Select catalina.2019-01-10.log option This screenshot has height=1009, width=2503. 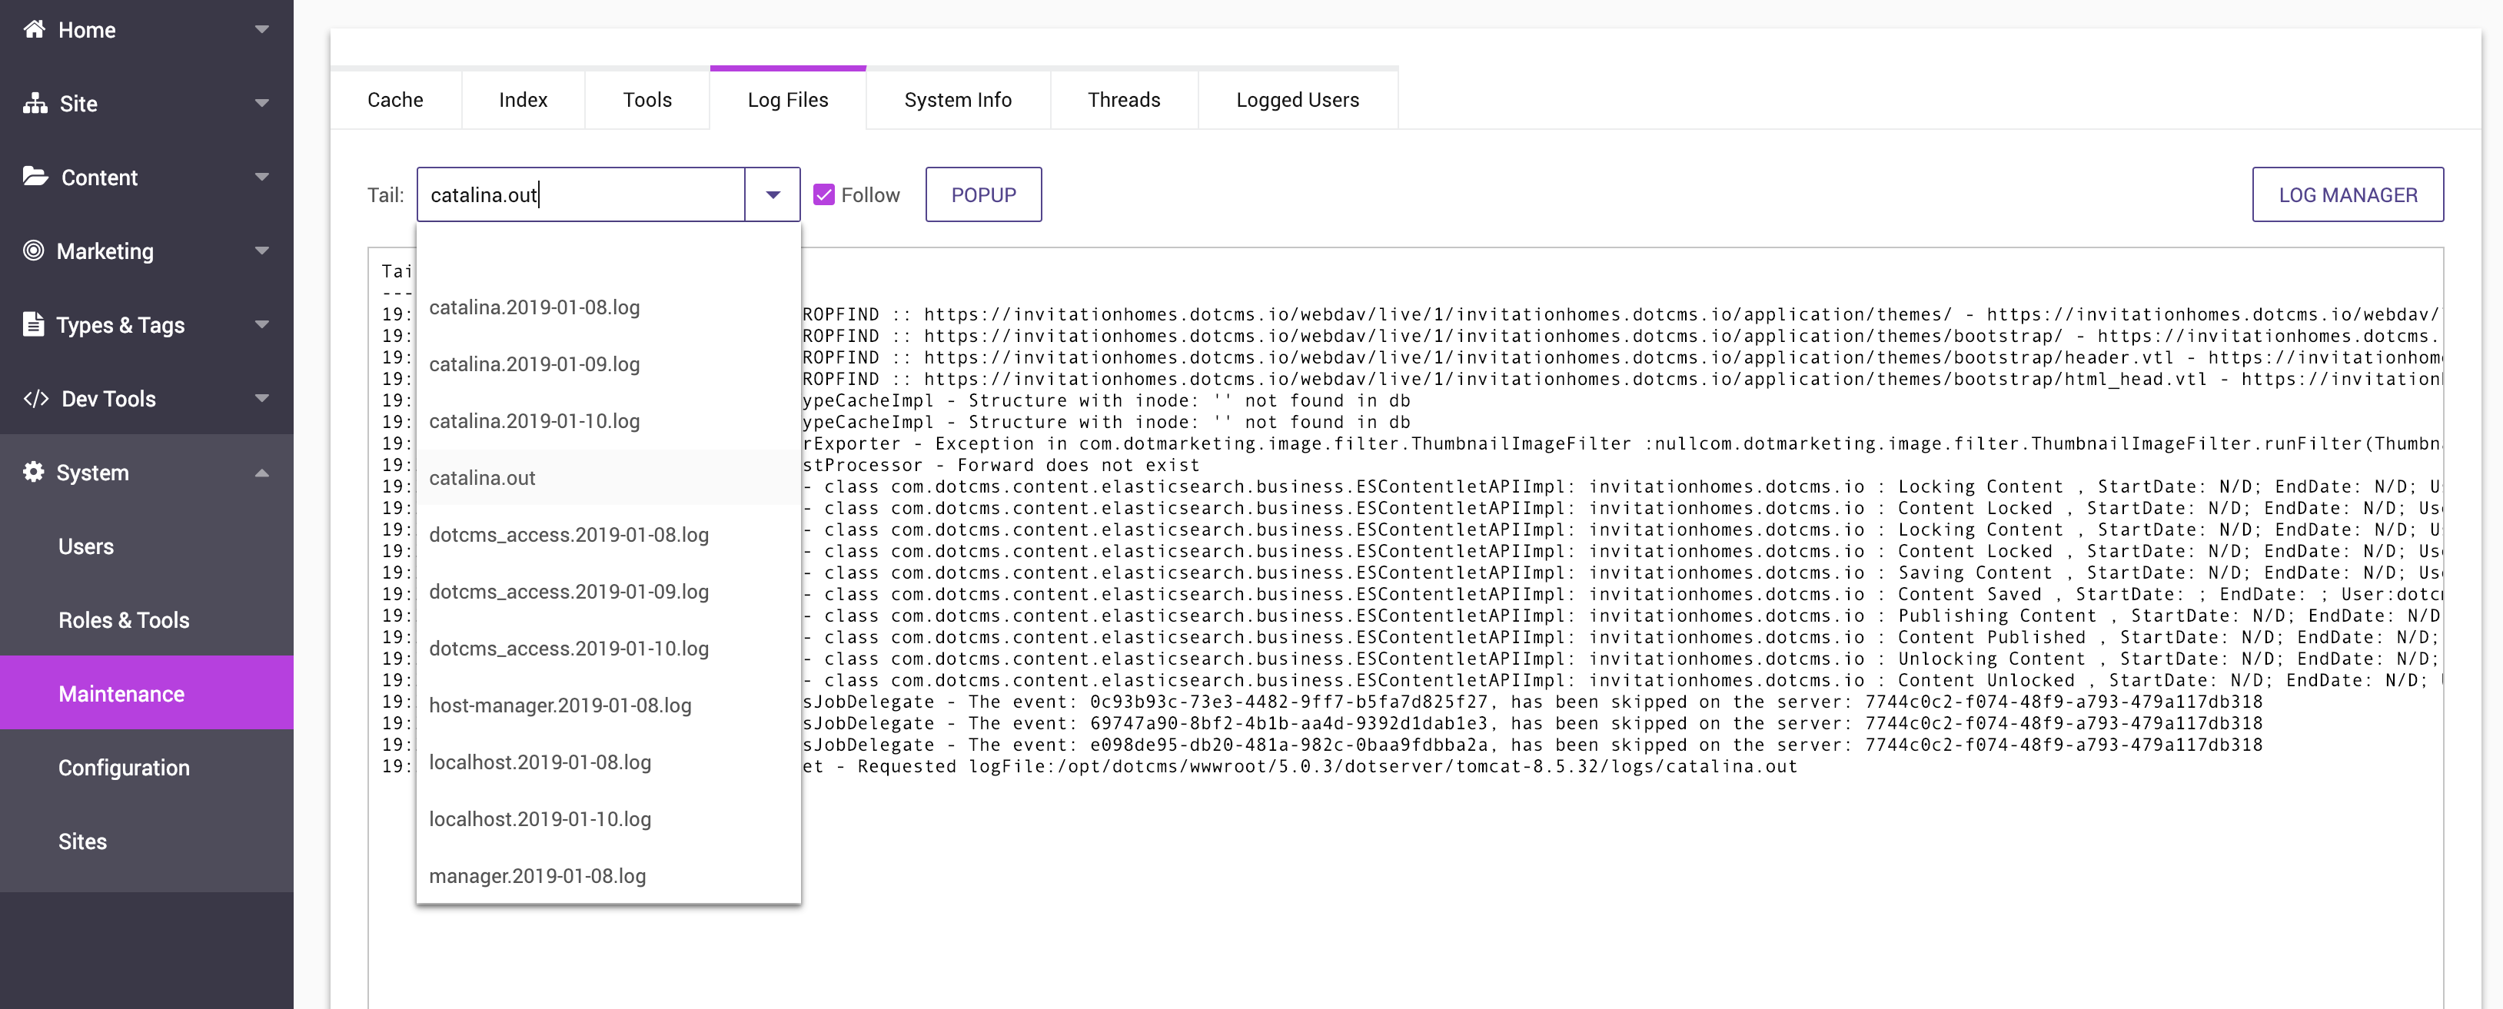[534, 421]
